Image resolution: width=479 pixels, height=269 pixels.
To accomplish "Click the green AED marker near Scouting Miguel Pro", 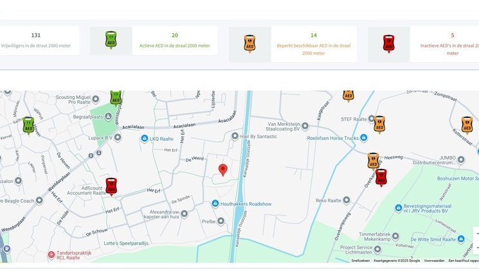I will pos(116,97).
